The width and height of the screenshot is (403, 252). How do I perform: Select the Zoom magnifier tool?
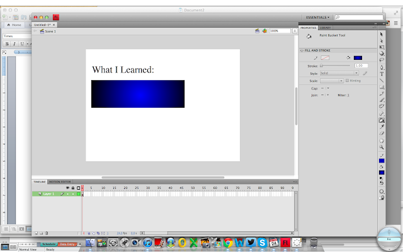pos(382,147)
